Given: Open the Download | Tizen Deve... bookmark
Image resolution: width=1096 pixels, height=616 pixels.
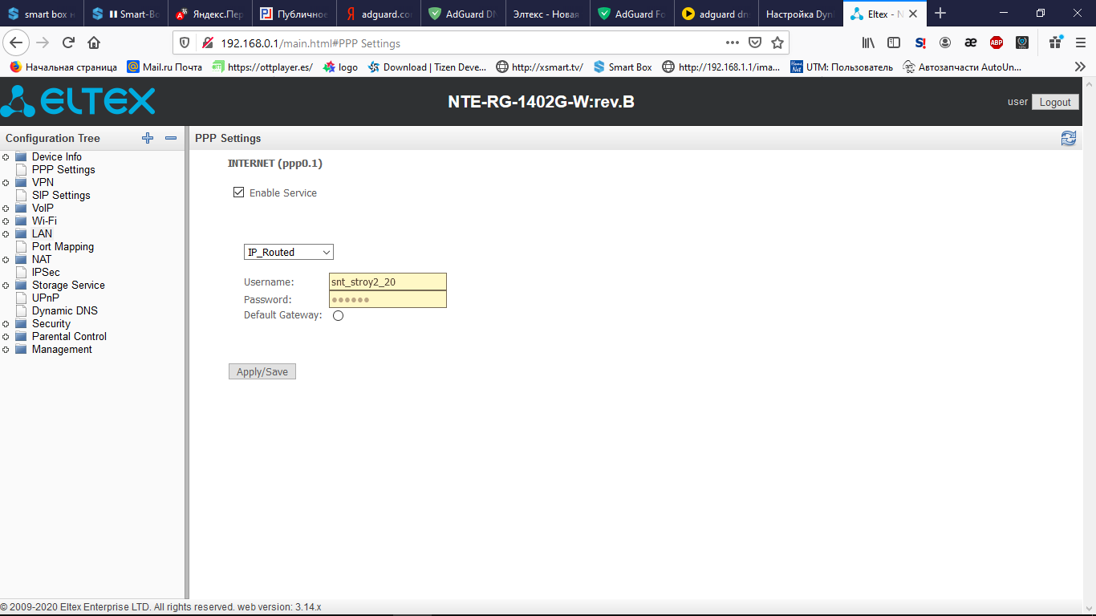Looking at the screenshot, I should click(427, 67).
